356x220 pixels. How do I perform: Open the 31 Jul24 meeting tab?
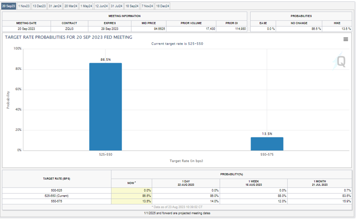pos(117,6)
